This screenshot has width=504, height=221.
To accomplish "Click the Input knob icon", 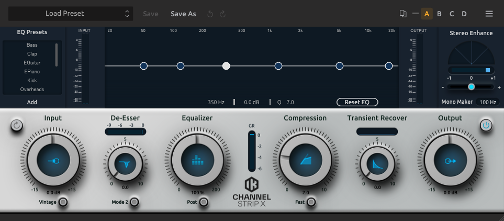I will (x=53, y=160).
